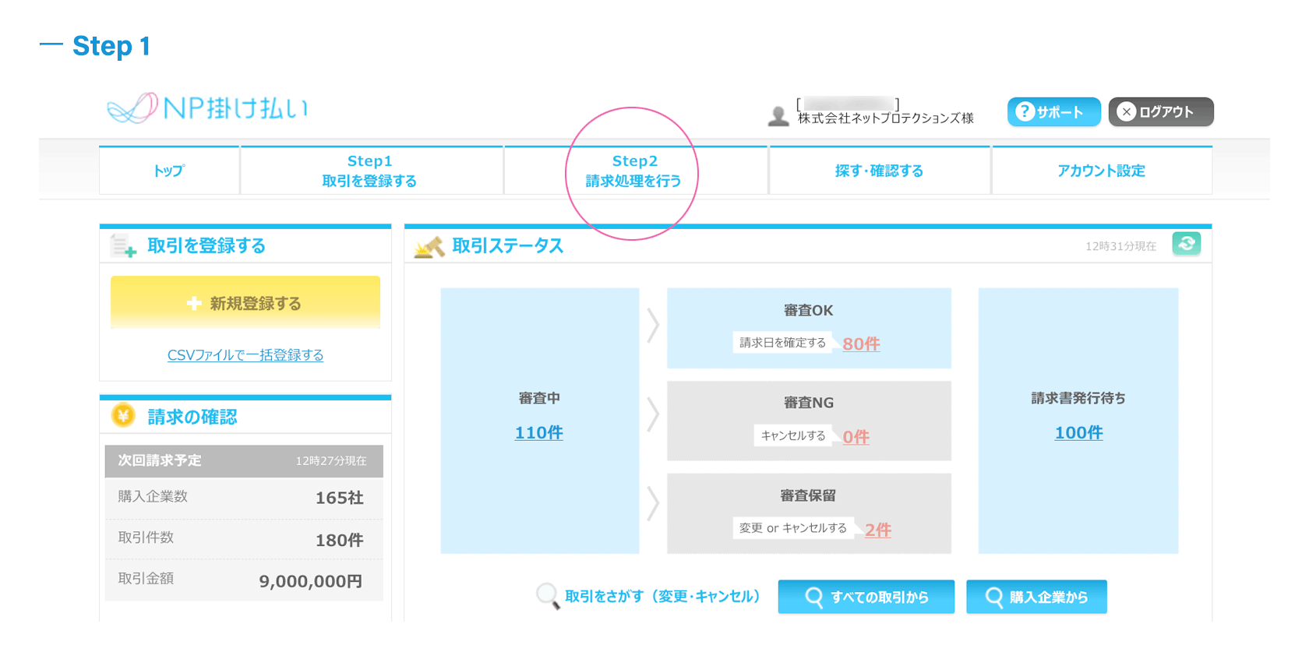Open the 80件 審査OK link

pos(861,344)
